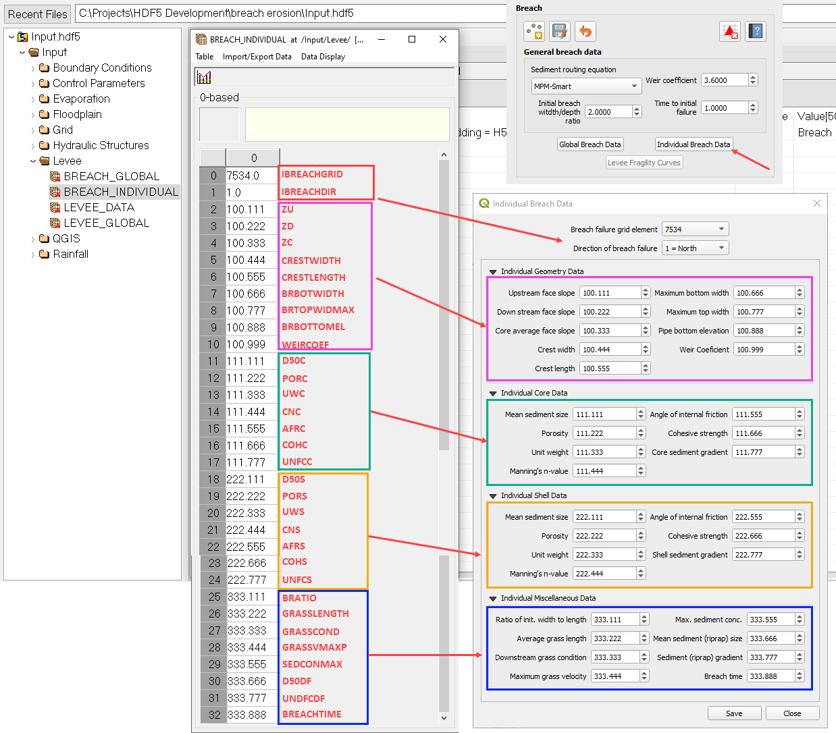Collapse the Individual Geometry Data section
Viewport: 836px width, 733px height.
coord(493,271)
